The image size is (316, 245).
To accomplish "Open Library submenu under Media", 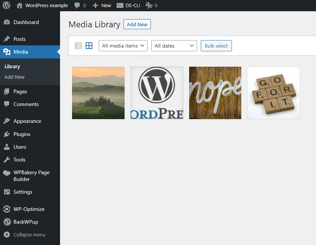I will point(12,66).
